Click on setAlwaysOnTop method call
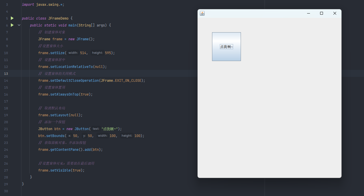The height and width of the screenshot is (196, 364). coord(64,94)
